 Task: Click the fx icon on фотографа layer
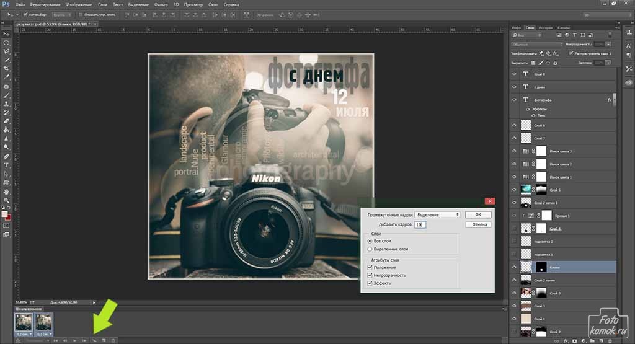pyautogui.click(x=610, y=100)
